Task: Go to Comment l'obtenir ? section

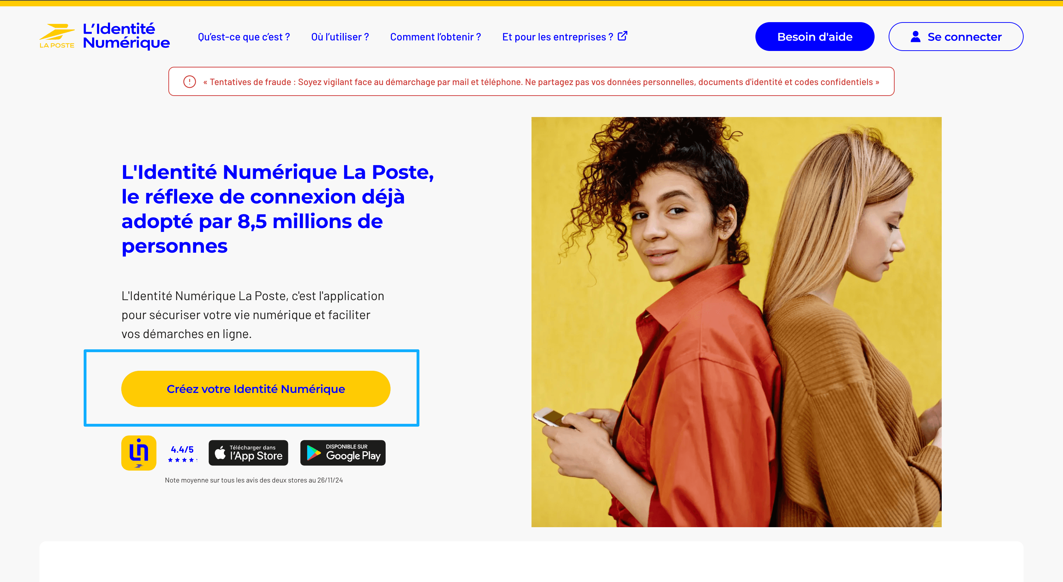Action: tap(436, 37)
